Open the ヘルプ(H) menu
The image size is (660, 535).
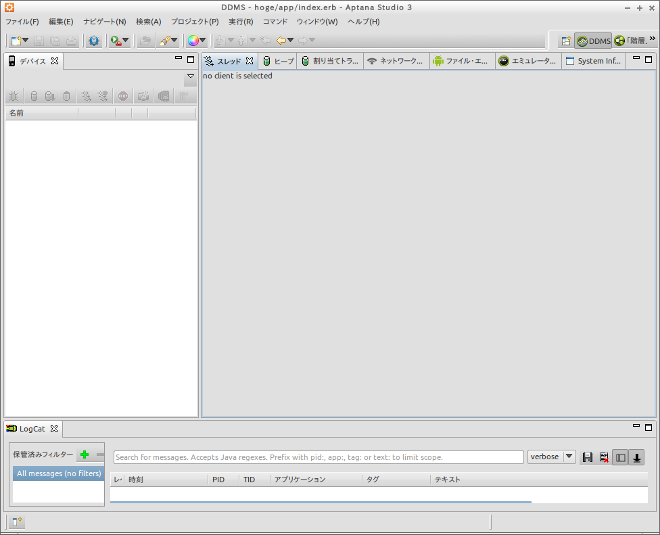coord(364,22)
